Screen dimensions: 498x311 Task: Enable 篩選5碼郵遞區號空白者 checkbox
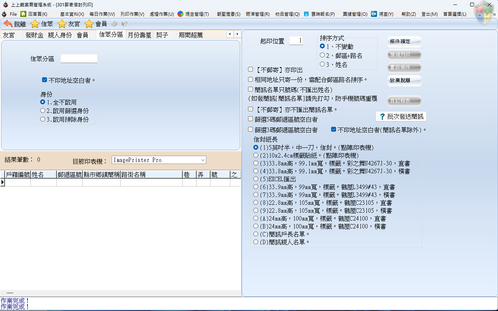click(251, 119)
